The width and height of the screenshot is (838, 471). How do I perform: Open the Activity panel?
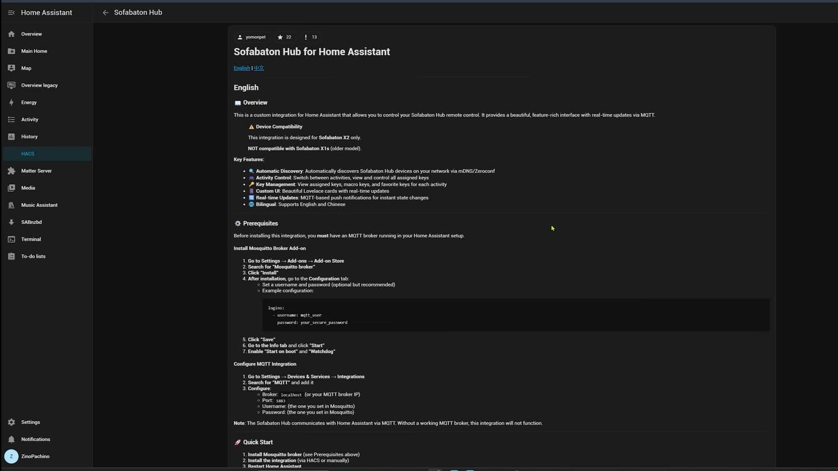(47, 119)
